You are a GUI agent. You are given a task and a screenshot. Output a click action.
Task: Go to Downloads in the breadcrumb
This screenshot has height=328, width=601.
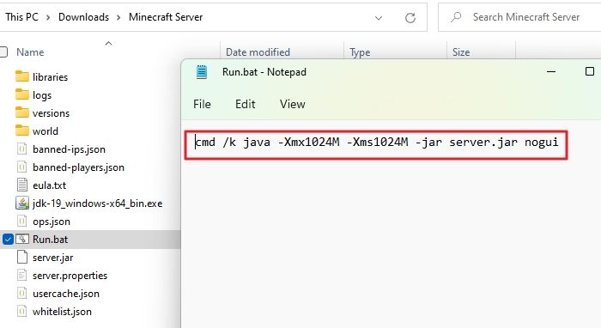[83, 17]
